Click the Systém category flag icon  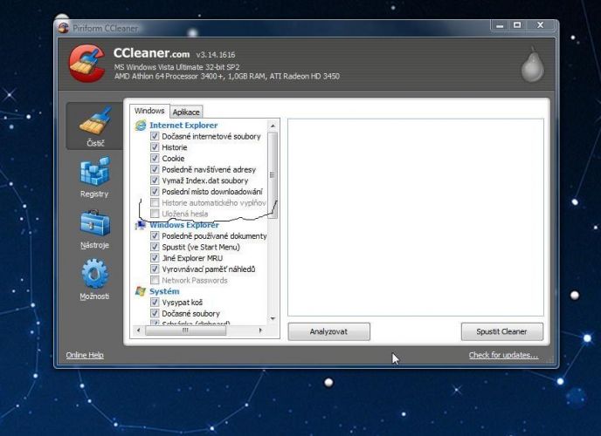(x=141, y=291)
